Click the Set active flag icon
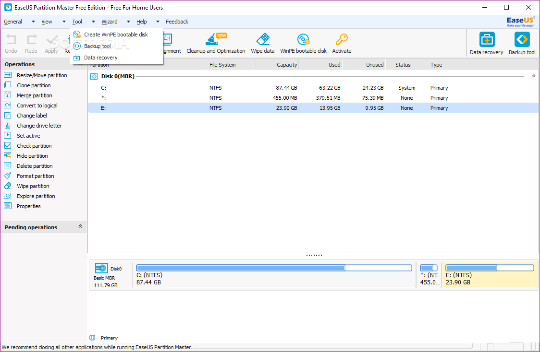 (8, 135)
